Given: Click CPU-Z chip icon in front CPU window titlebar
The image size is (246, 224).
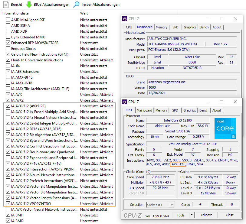Looking at the screenshot, I should pyautogui.click(x=124, y=102).
